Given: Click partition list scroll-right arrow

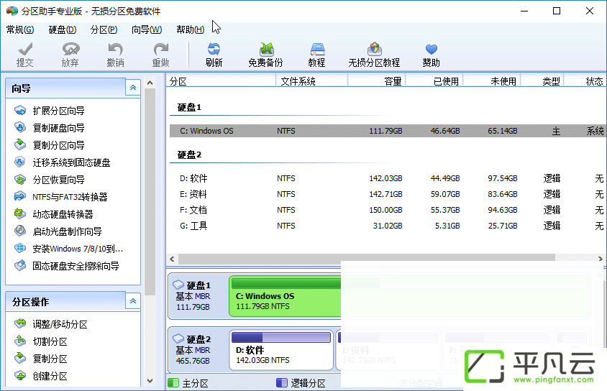Looking at the screenshot, I should [600, 259].
